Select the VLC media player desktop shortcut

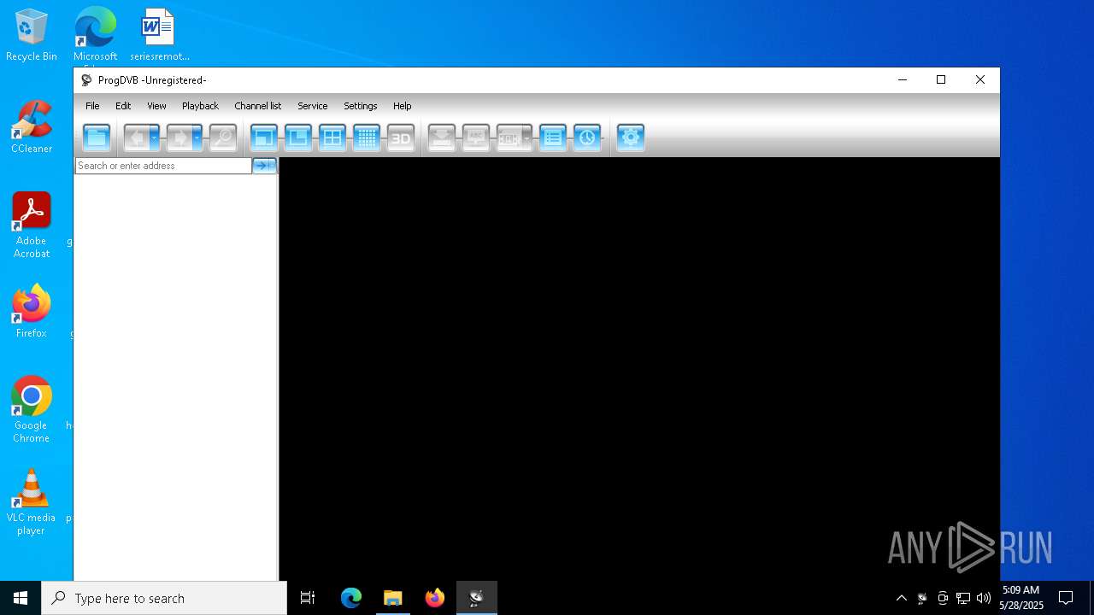pos(32,502)
